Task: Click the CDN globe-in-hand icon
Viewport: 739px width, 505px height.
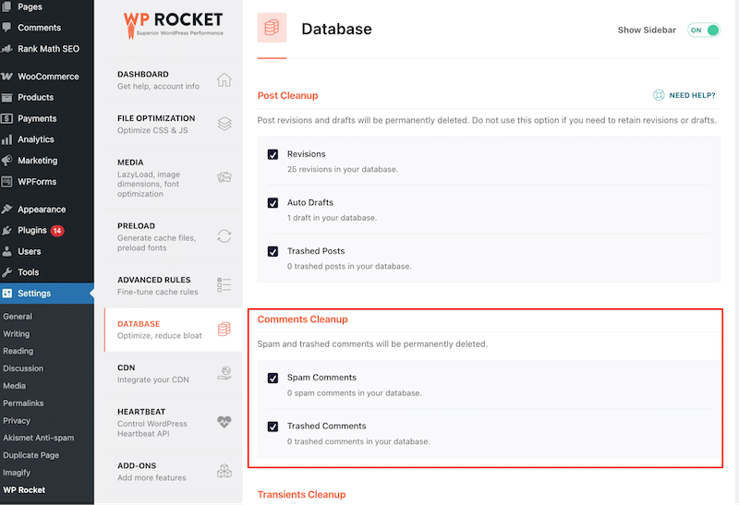Action: (x=224, y=373)
